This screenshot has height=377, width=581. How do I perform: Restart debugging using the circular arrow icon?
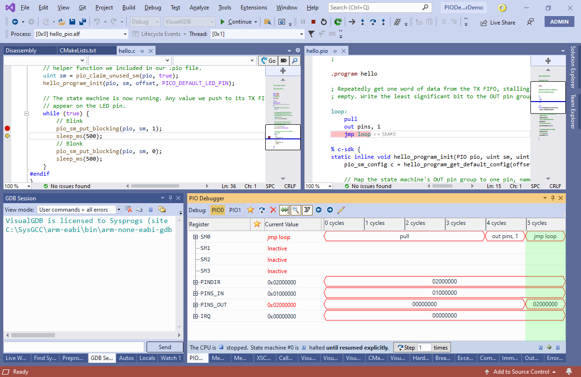click(324, 22)
